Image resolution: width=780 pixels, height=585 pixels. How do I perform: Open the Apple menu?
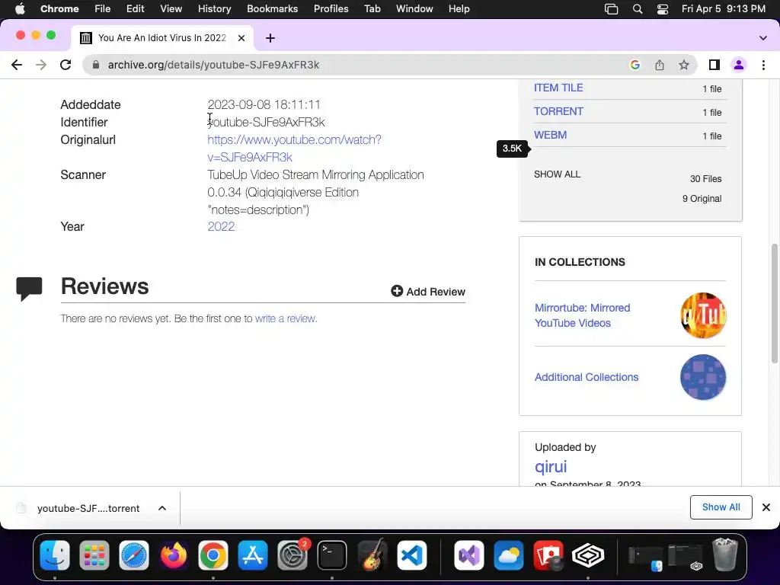20,8
